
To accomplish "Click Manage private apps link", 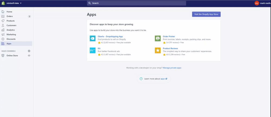I will 172,68.
